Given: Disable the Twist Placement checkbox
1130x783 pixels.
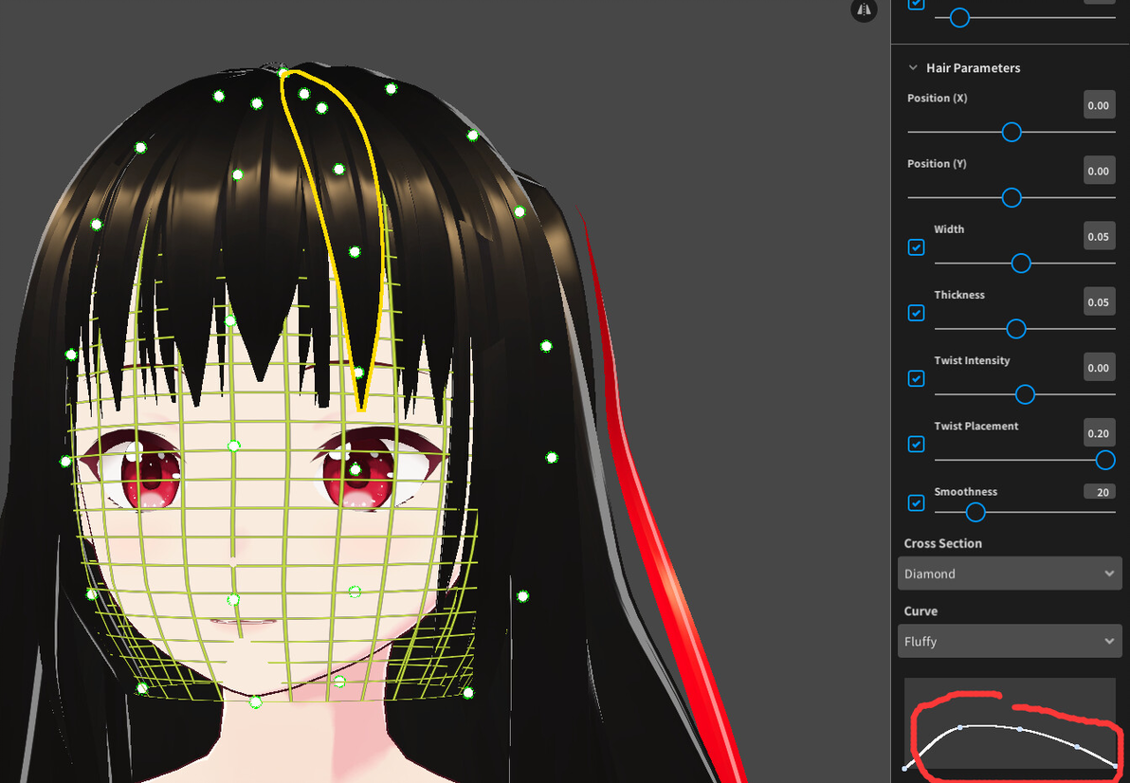Looking at the screenshot, I should (x=916, y=444).
